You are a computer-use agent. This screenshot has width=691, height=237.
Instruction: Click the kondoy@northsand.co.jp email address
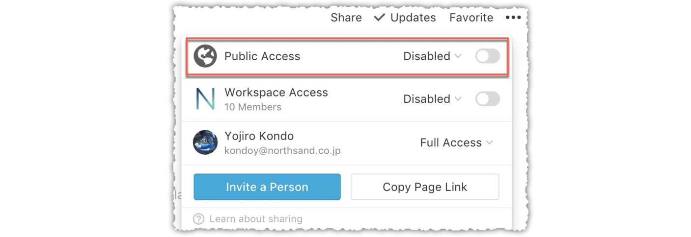click(282, 150)
